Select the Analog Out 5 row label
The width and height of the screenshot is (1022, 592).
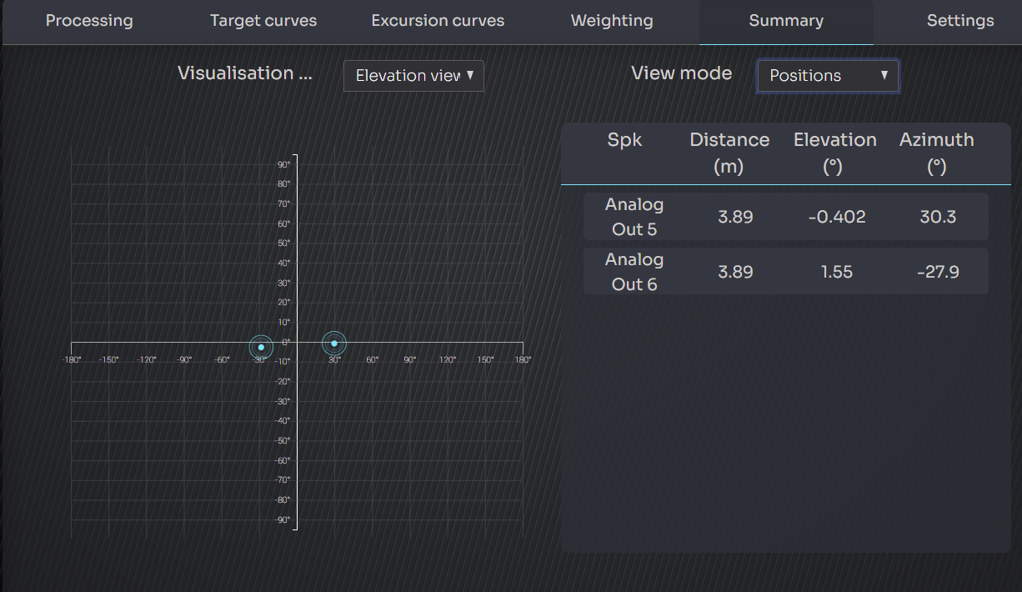coord(634,217)
